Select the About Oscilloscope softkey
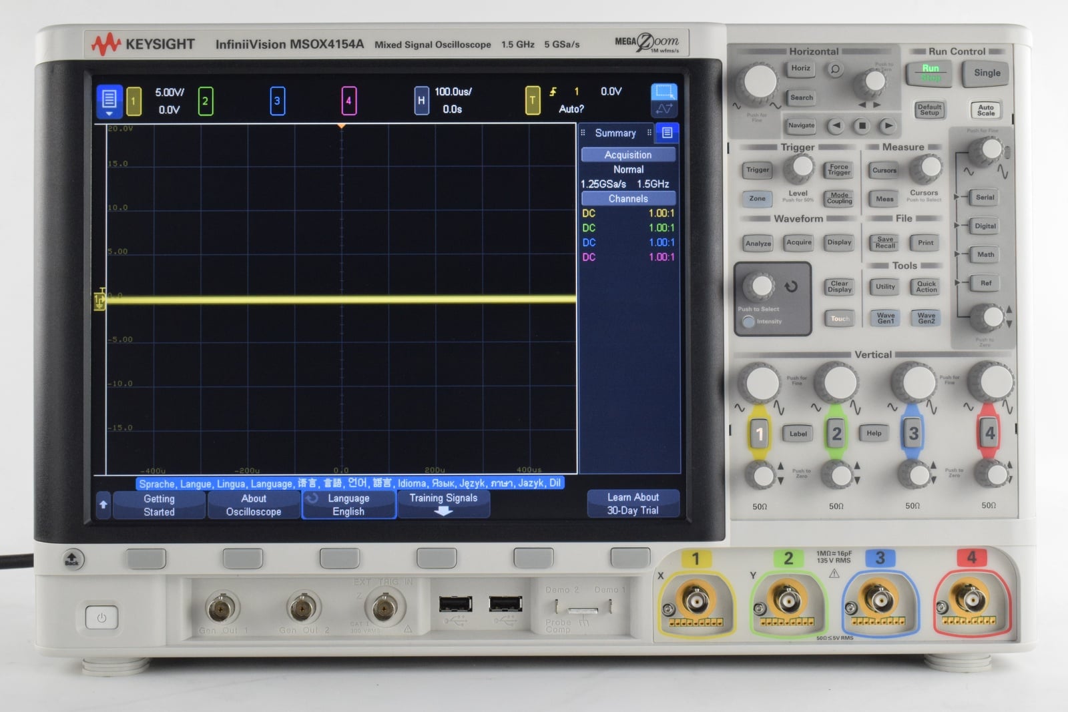 pyautogui.click(x=254, y=505)
